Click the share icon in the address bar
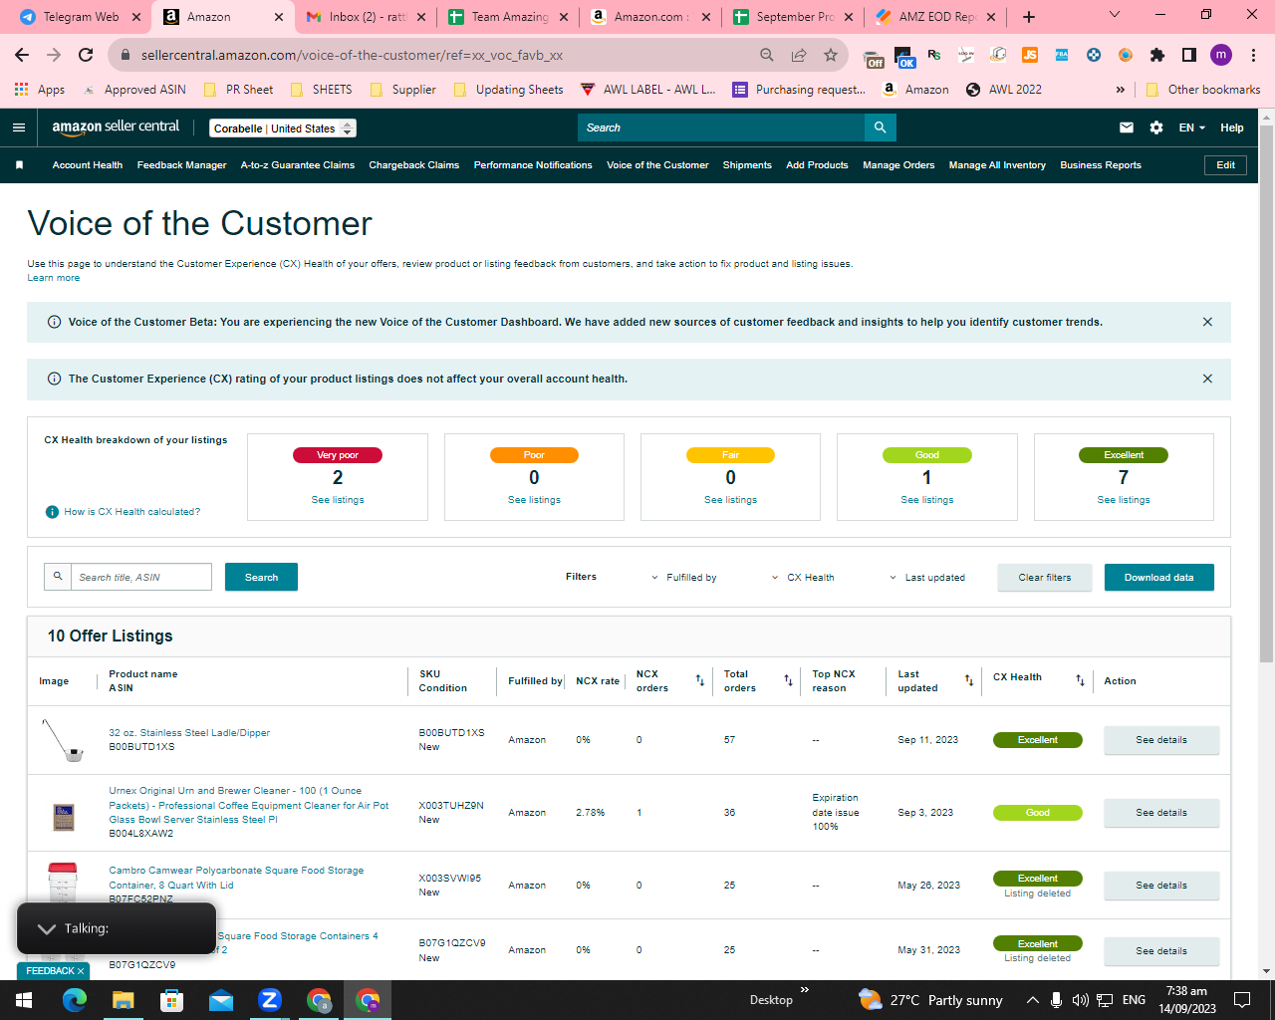 tap(799, 55)
